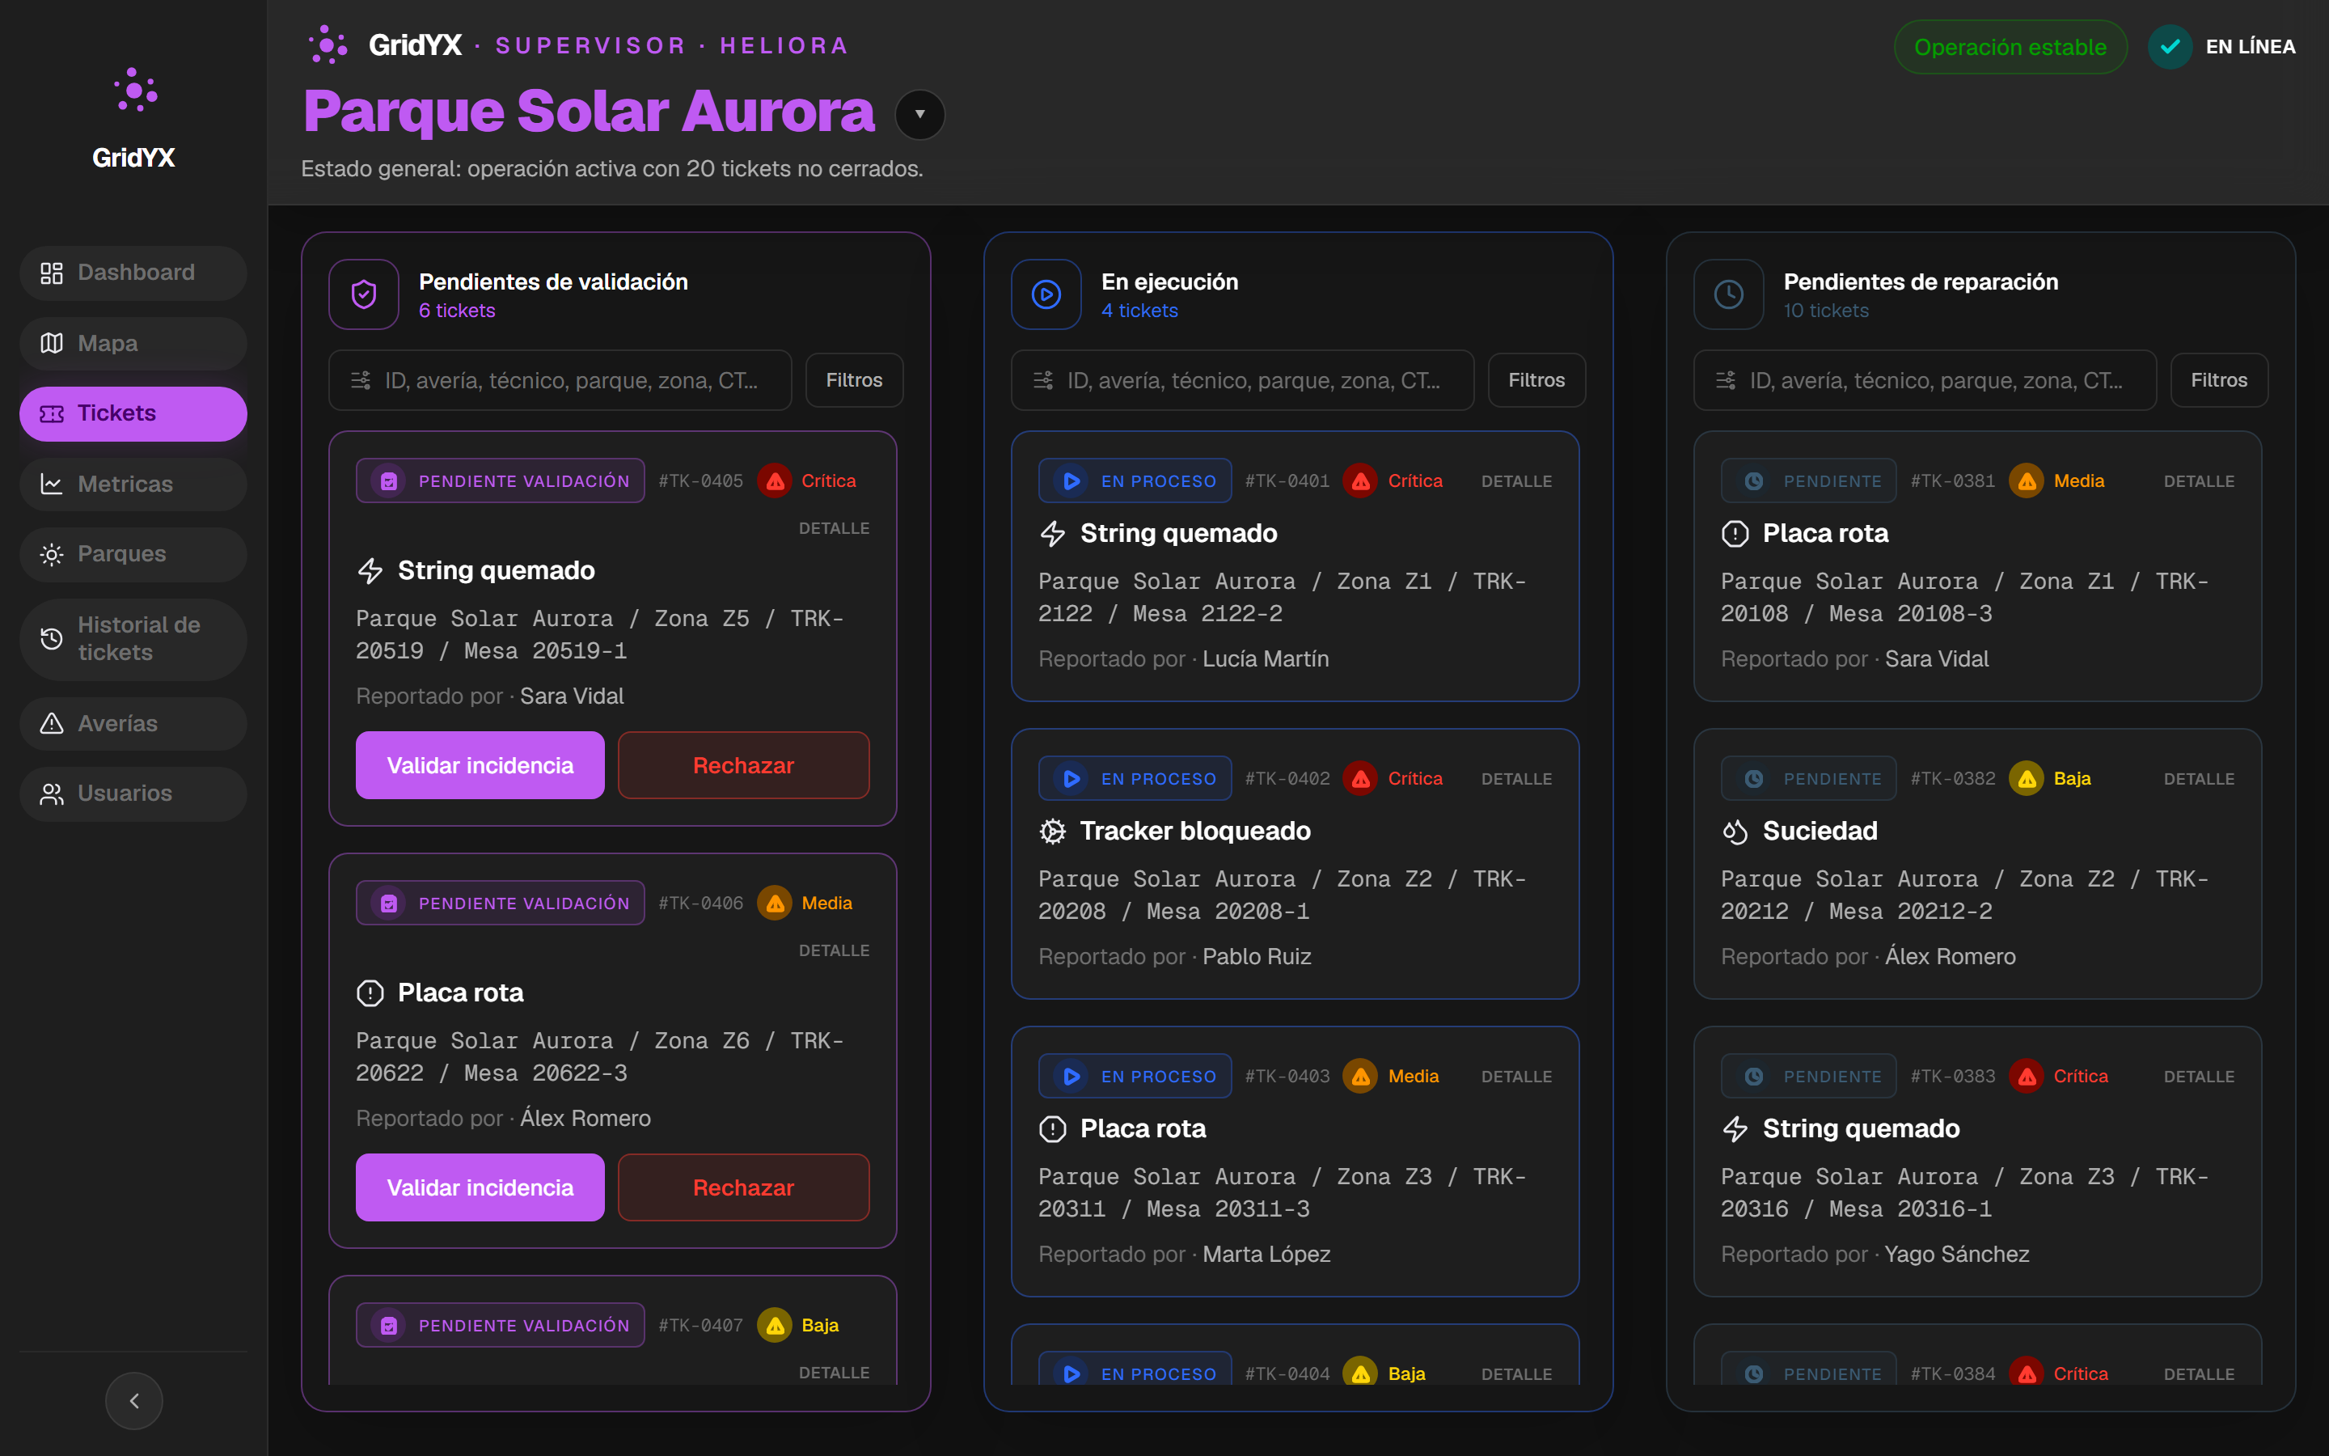The height and width of the screenshot is (1456, 2329).
Task: Click the yellow Baja priority icon on TK-0382
Action: coord(2026,778)
